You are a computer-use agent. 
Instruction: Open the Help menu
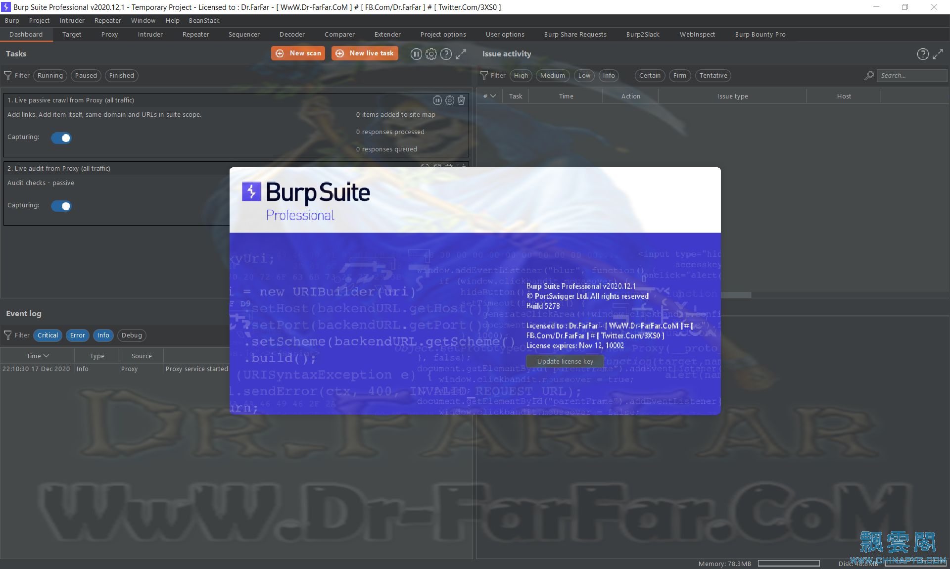172,21
